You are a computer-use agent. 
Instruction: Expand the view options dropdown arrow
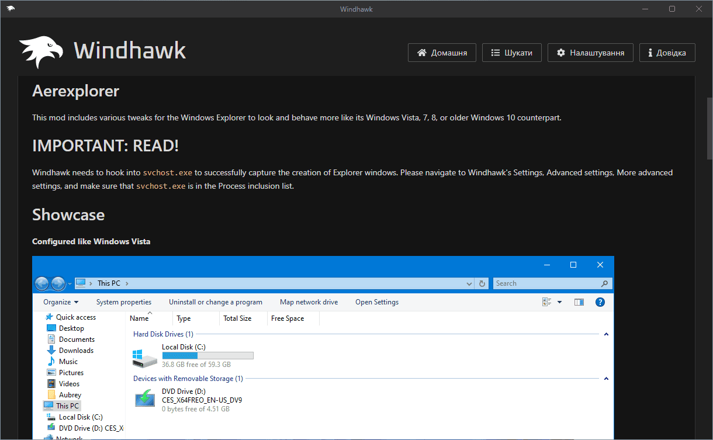[x=559, y=302]
